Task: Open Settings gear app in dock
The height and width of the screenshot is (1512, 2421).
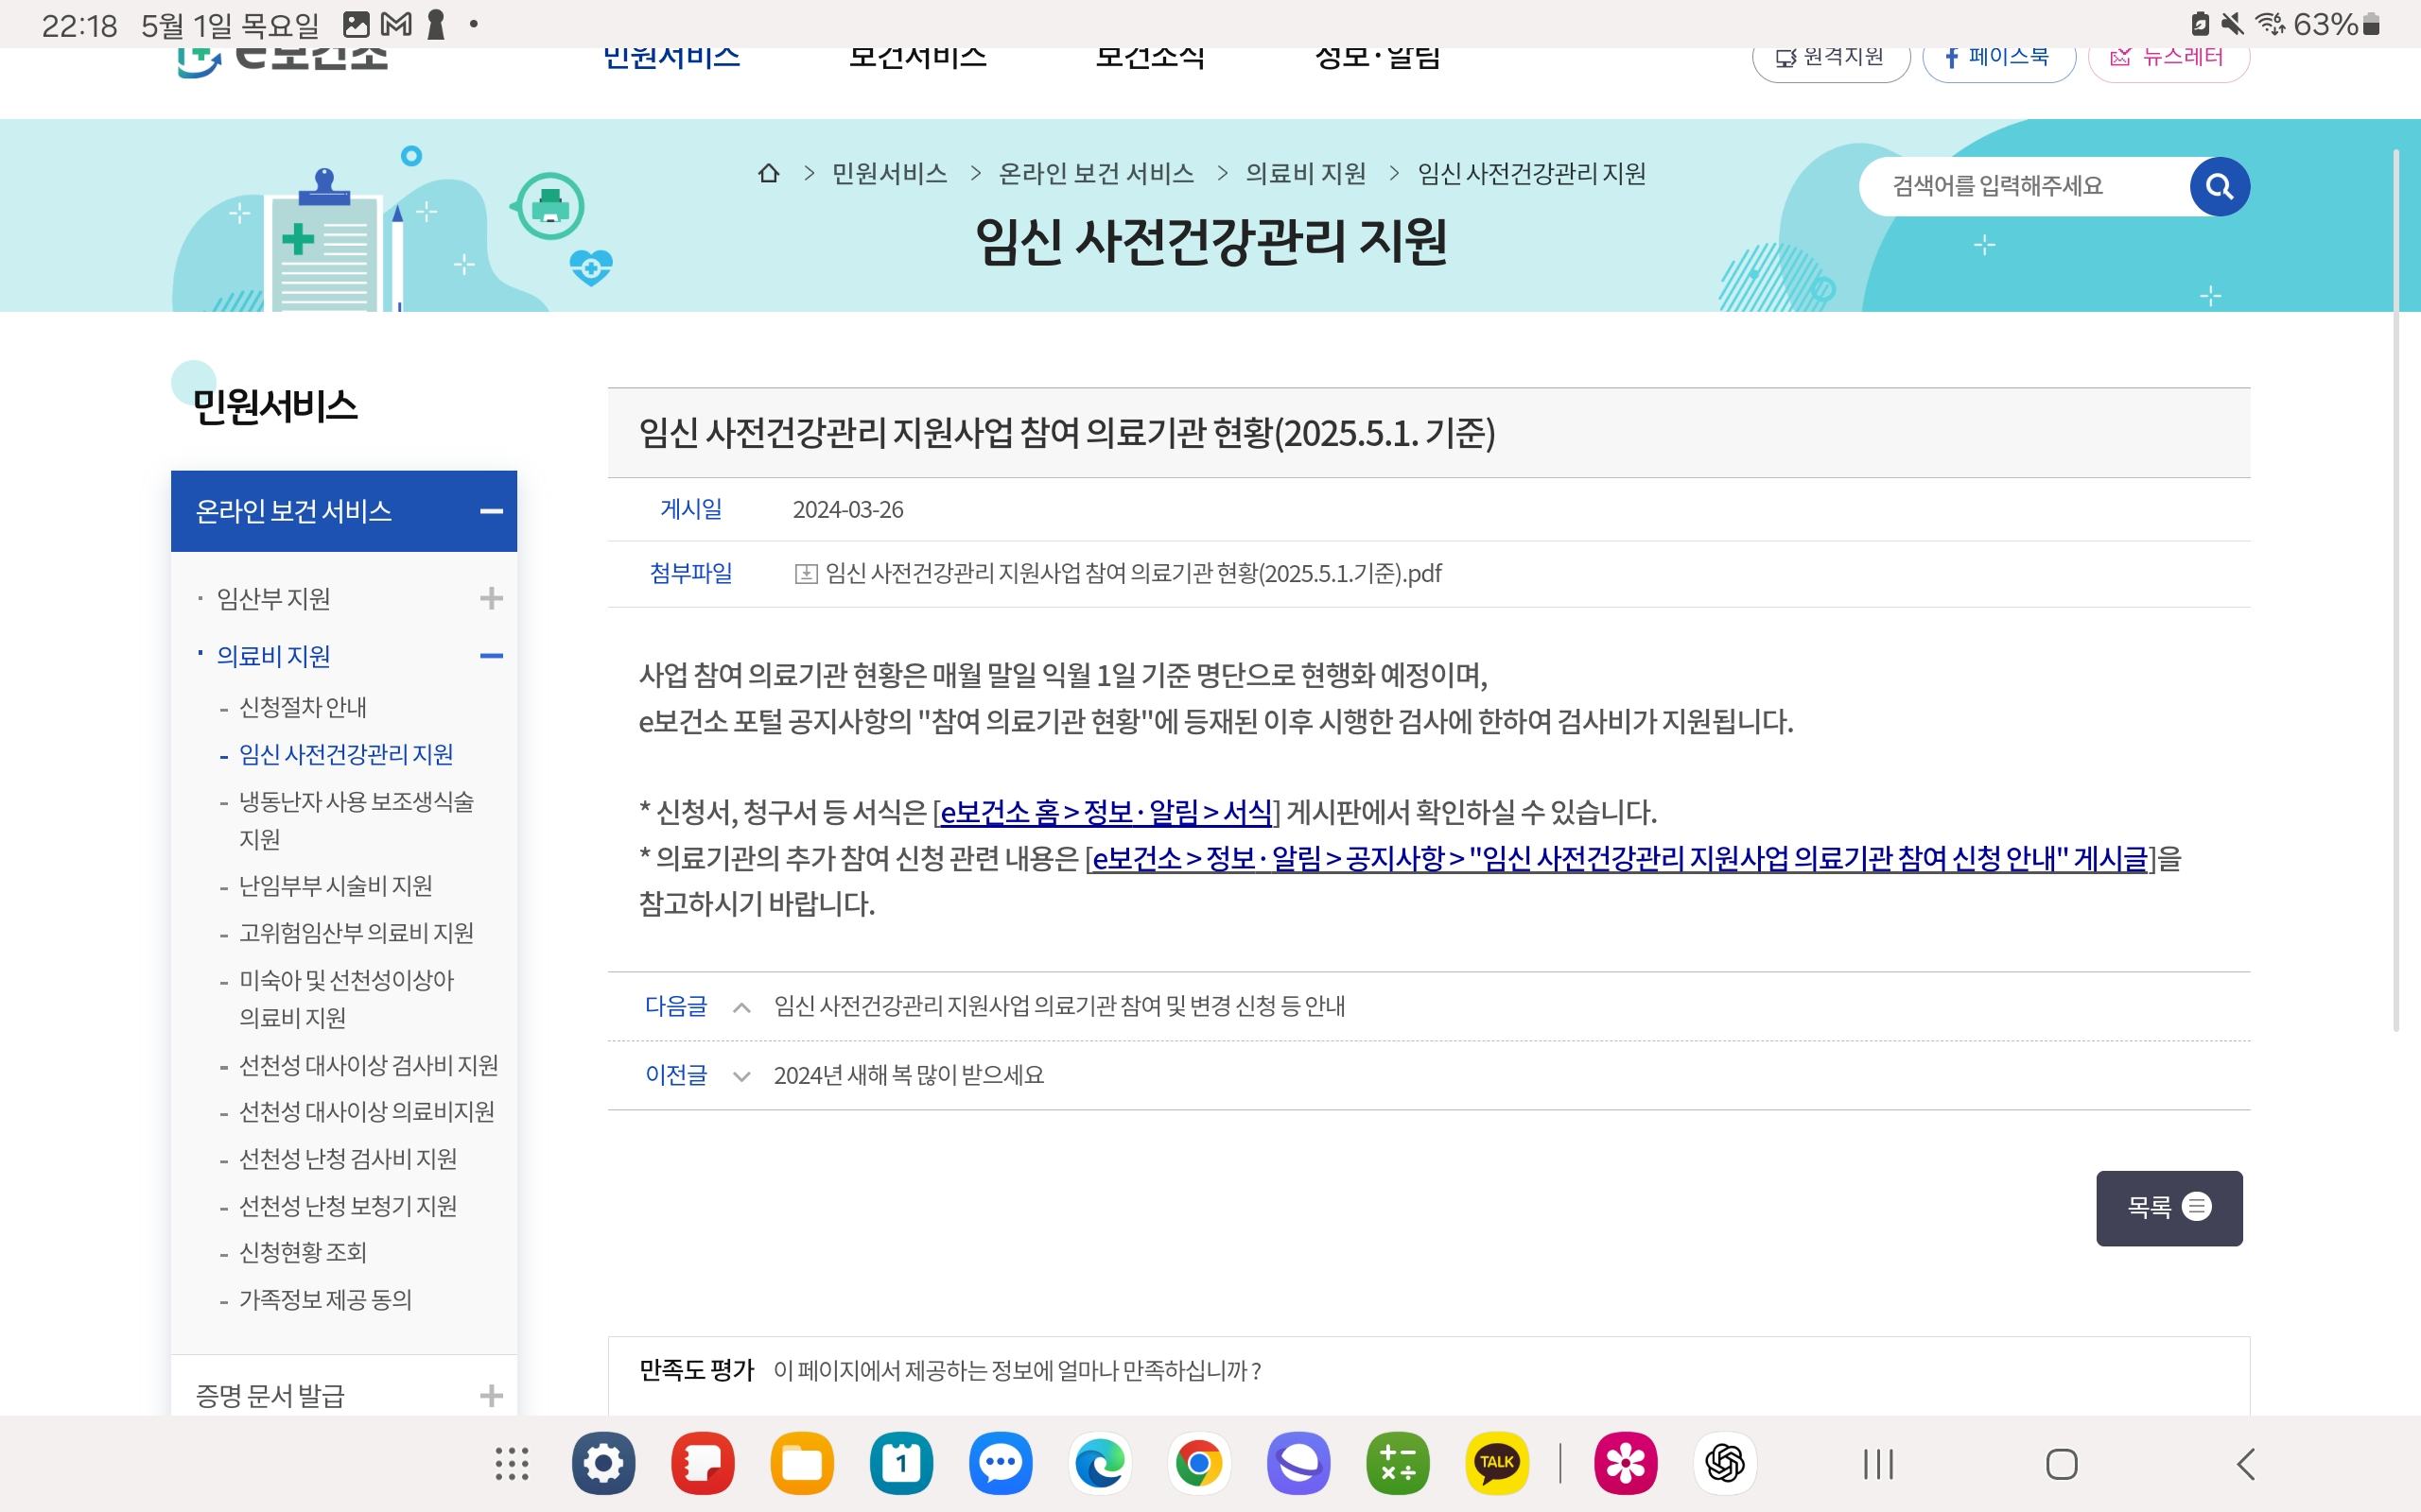Action: pos(603,1464)
